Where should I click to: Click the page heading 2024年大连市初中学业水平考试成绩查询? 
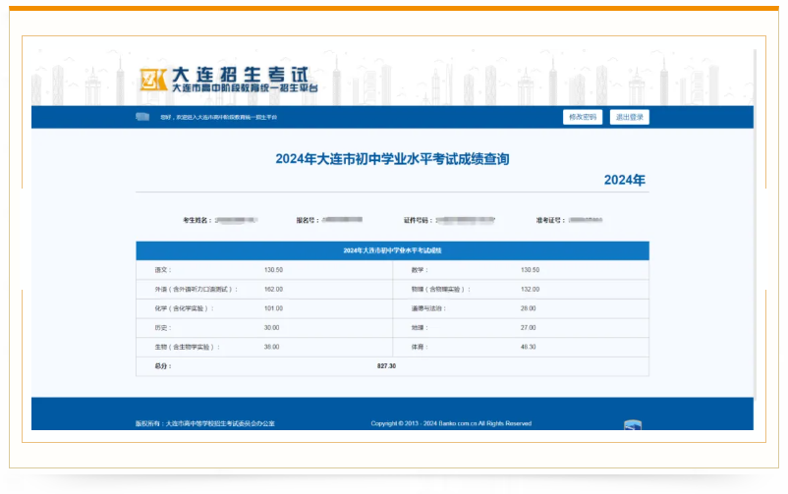[x=392, y=158]
